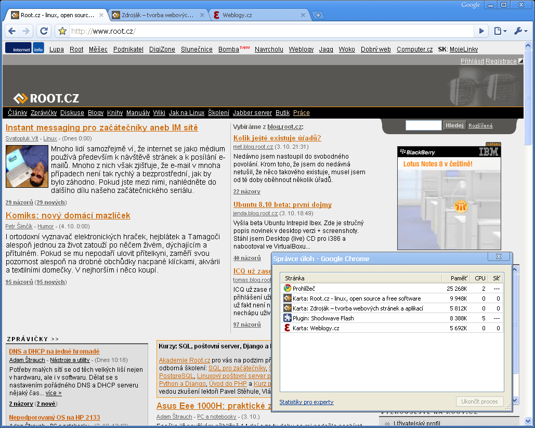Viewport: 535px width, 428px height.
Task: Sort task list by Síť column
Action: pyautogui.click(x=495, y=278)
